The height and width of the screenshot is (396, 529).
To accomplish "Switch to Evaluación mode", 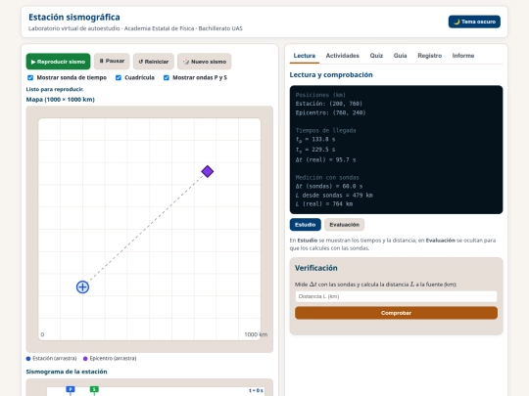I will click(345, 225).
